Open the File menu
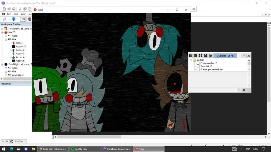 (x=9, y=14)
